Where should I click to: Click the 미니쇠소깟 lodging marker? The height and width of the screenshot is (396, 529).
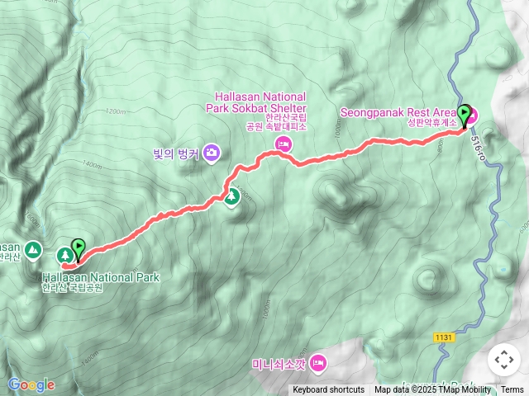[x=318, y=364]
